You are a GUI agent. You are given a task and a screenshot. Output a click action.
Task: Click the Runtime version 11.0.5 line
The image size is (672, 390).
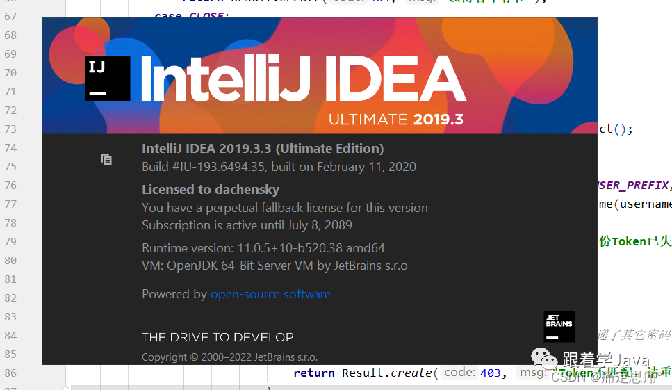point(263,248)
